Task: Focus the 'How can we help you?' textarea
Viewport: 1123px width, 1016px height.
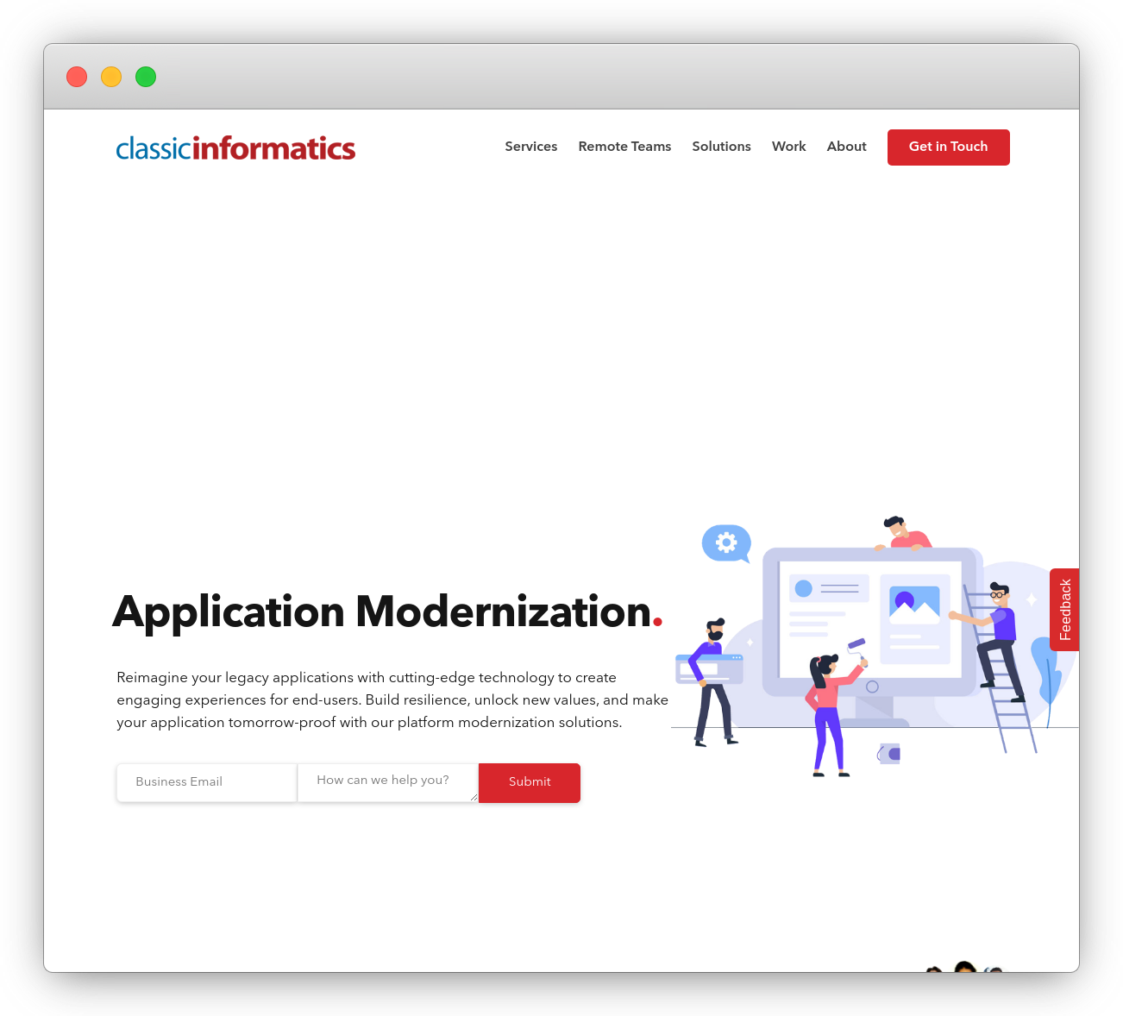Action: 388,782
